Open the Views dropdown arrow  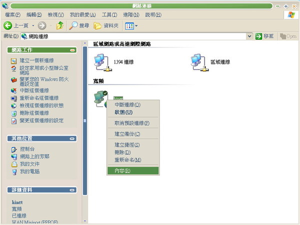[136, 26]
